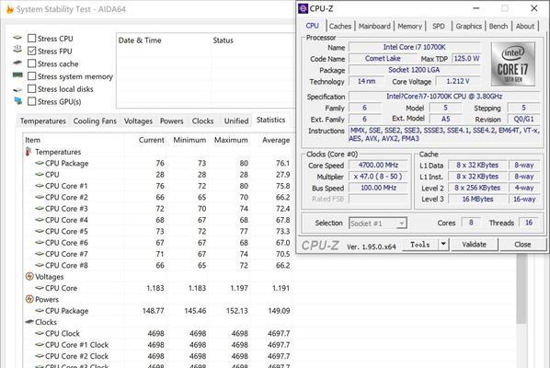
Task: Open the Powers tab
Action: tap(171, 121)
